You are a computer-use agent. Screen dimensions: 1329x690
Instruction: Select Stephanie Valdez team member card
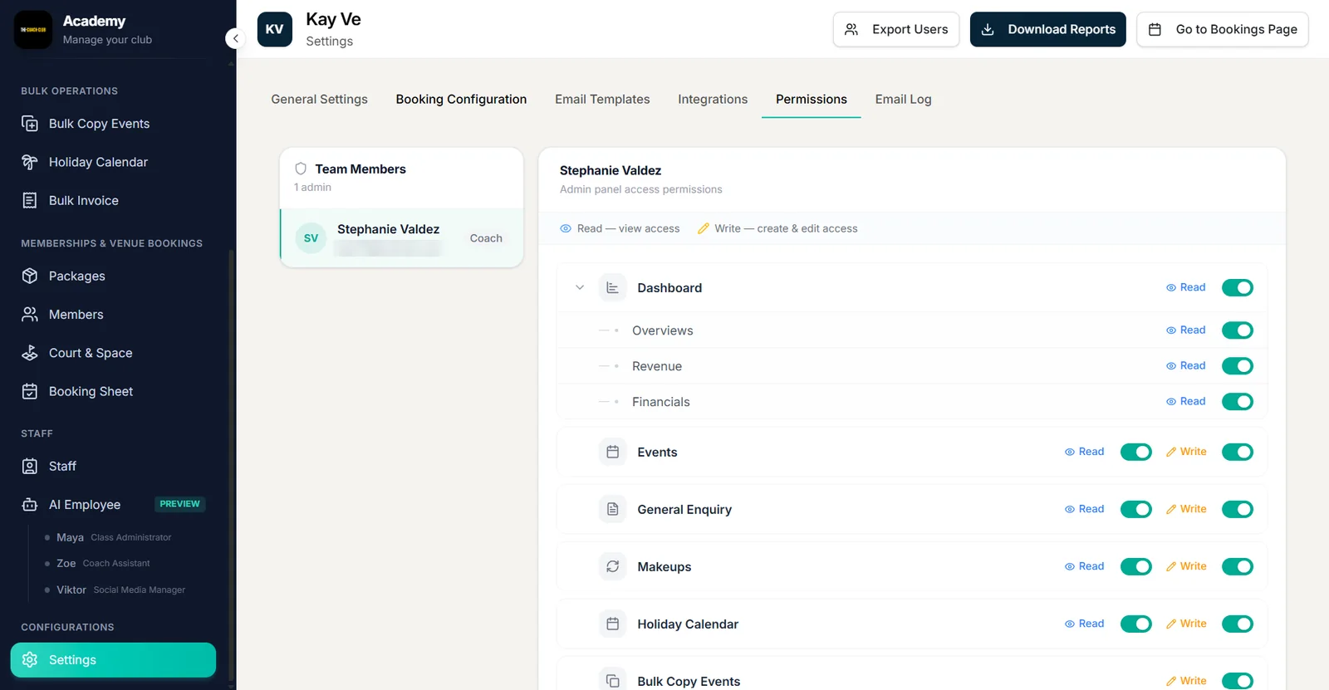pos(402,238)
